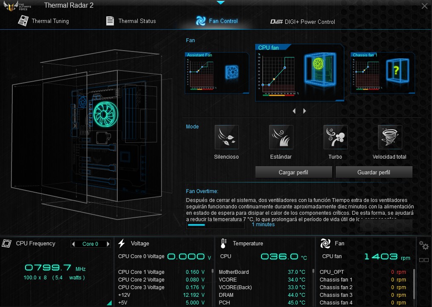Open the Thermal Tuning tab
Image resolution: width=432 pixels, height=307 pixels.
(43, 21)
